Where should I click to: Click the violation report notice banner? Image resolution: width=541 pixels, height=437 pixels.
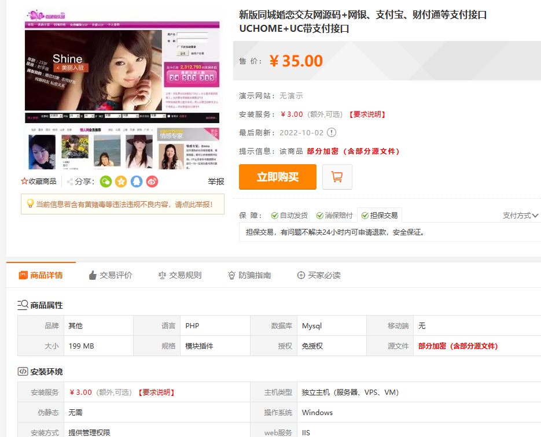coord(123,204)
